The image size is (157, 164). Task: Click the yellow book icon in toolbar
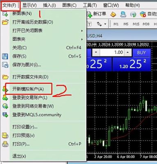[113, 14]
